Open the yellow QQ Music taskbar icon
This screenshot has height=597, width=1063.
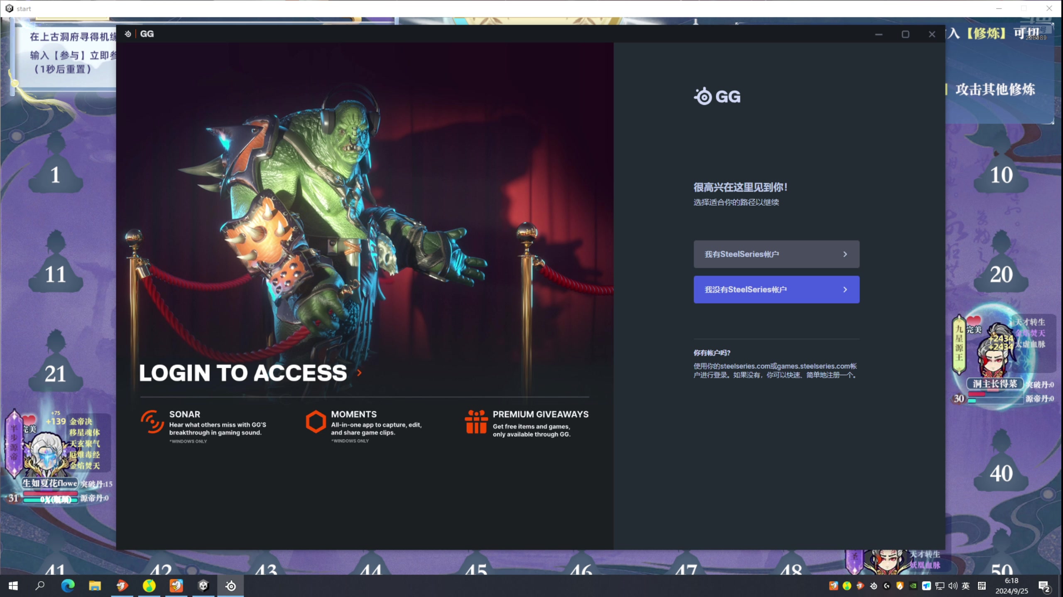coord(149,586)
